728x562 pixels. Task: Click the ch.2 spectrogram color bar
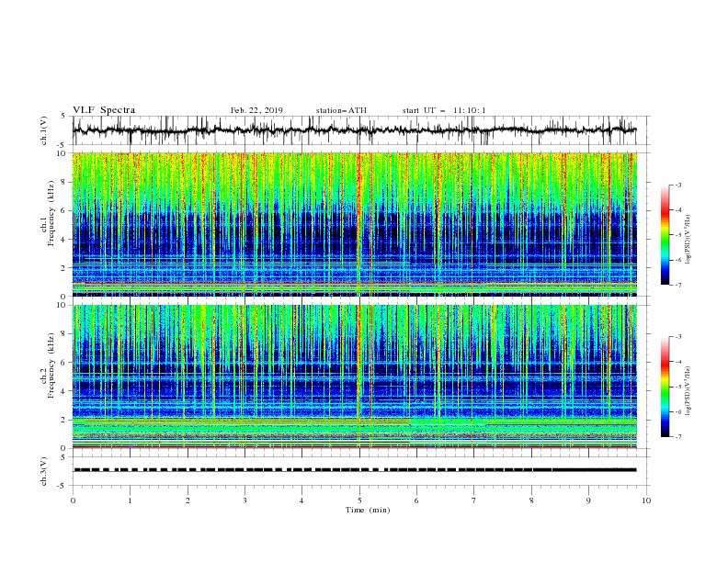[x=665, y=387]
